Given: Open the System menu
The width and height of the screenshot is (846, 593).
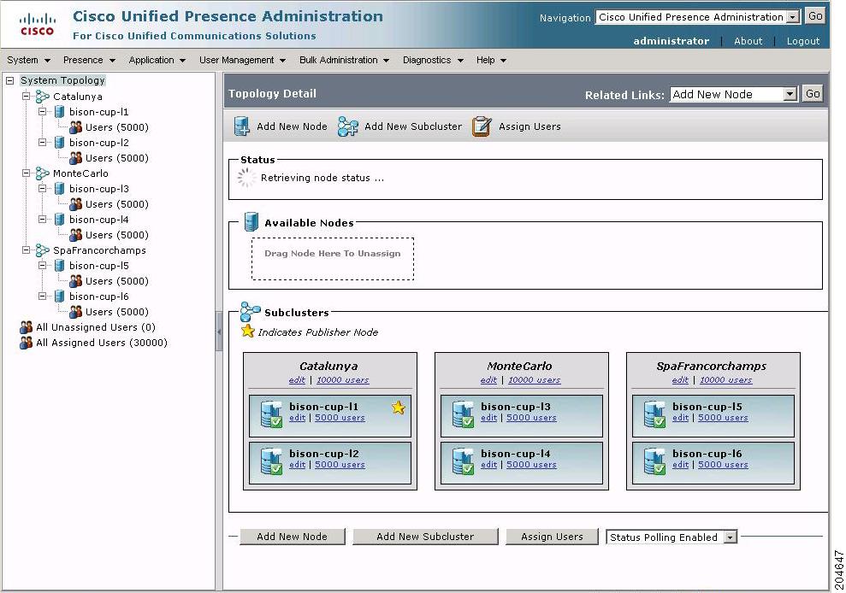Looking at the screenshot, I should (28, 60).
